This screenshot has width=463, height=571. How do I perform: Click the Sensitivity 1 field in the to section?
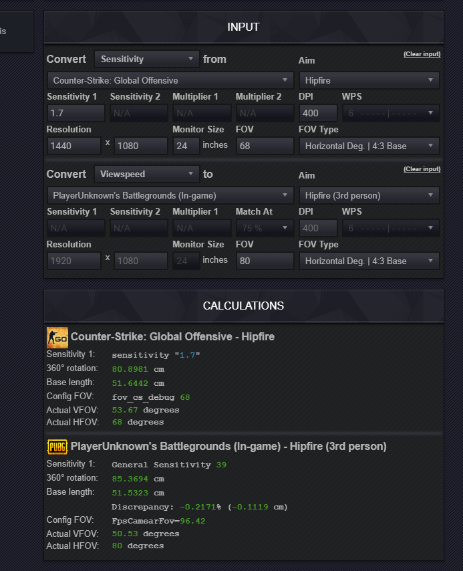75,228
